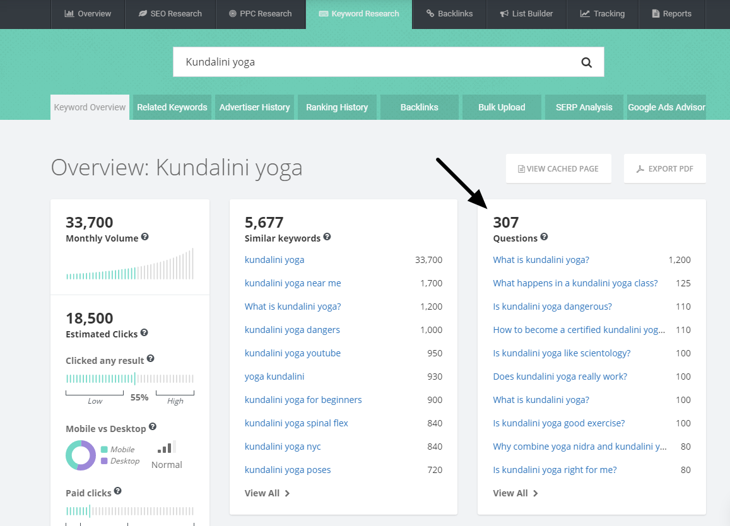The height and width of the screenshot is (526, 730).
Task: Open question 'What is kundalini yoga?' with 1,200
Action: [x=541, y=260]
